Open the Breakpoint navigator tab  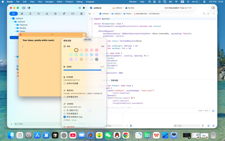pos(73,14)
